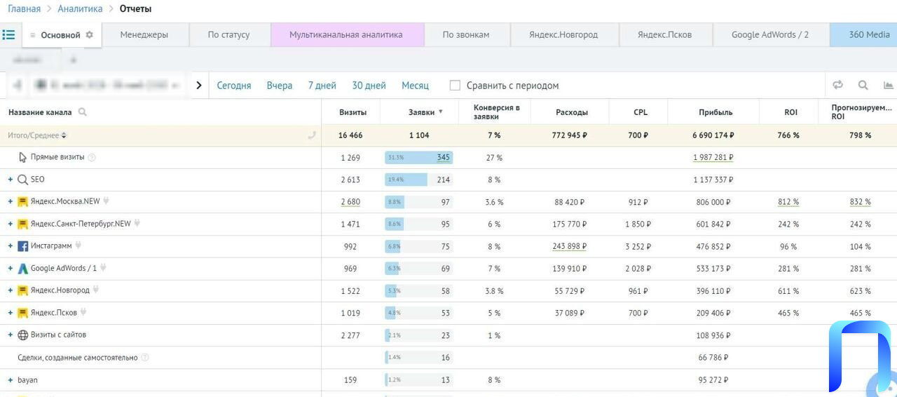Click the cursor icon of Прямые визиты
897x397 pixels.
coord(23,158)
